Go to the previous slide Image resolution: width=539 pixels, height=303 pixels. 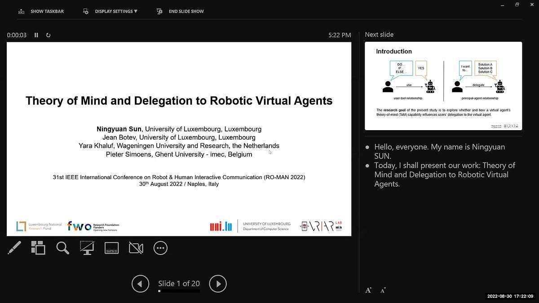click(140, 284)
